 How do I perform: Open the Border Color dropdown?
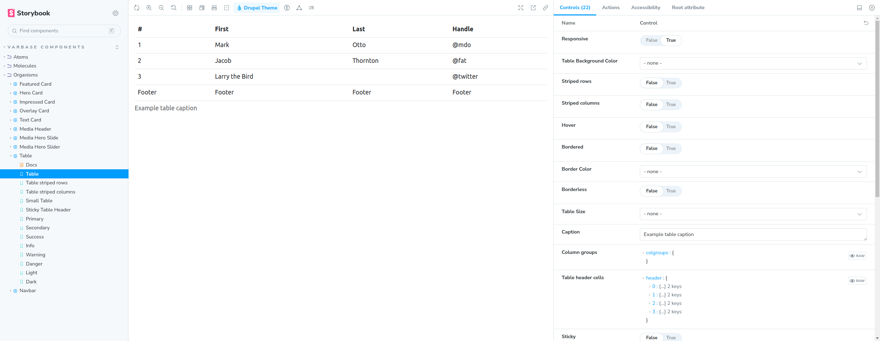(753, 172)
